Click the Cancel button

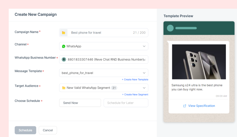pyautogui.click(x=48, y=130)
